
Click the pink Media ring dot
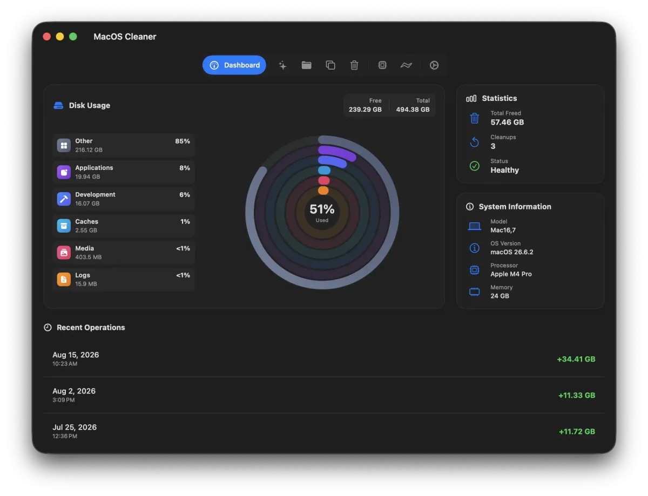[323, 180]
